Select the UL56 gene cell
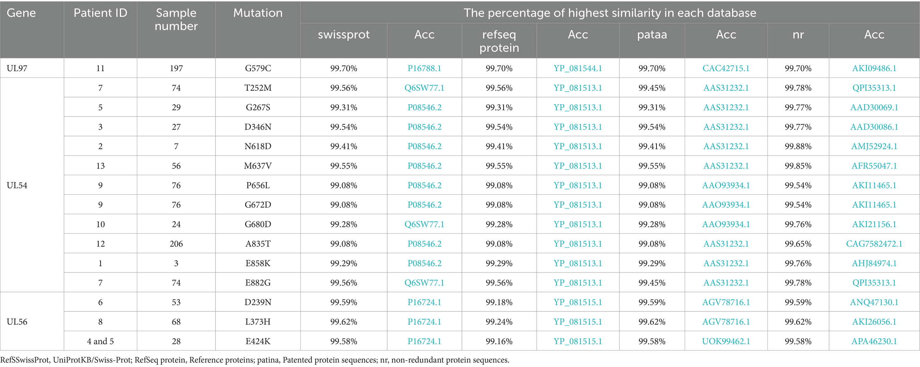The height and width of the screenshot is (367, 920). (x=17, y=322)
